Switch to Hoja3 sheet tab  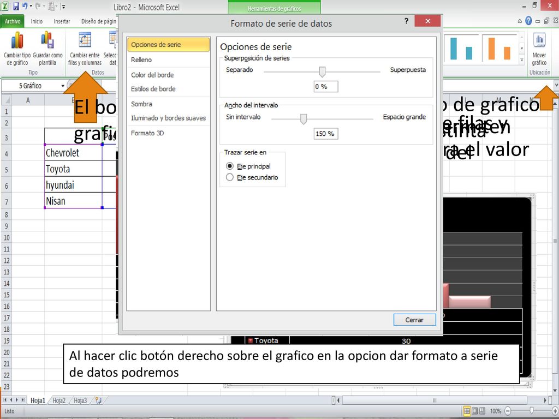click(x=80, y=400)
